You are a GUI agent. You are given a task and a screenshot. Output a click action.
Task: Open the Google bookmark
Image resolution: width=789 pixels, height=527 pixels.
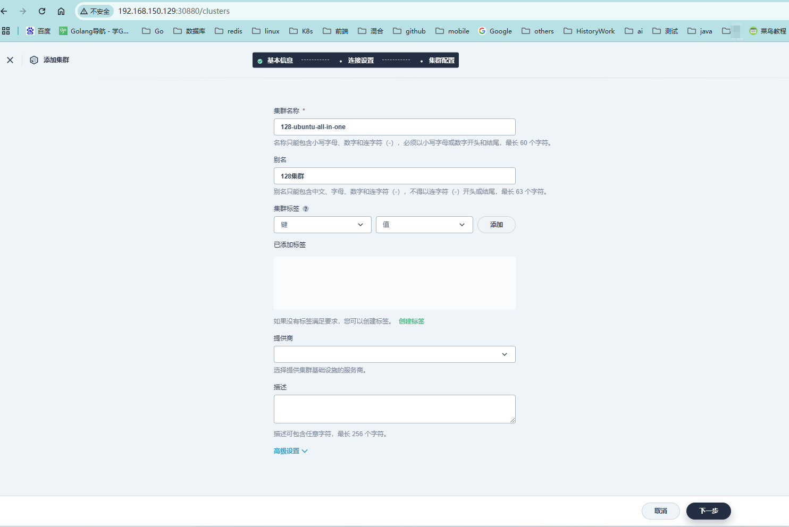[495, 31]
